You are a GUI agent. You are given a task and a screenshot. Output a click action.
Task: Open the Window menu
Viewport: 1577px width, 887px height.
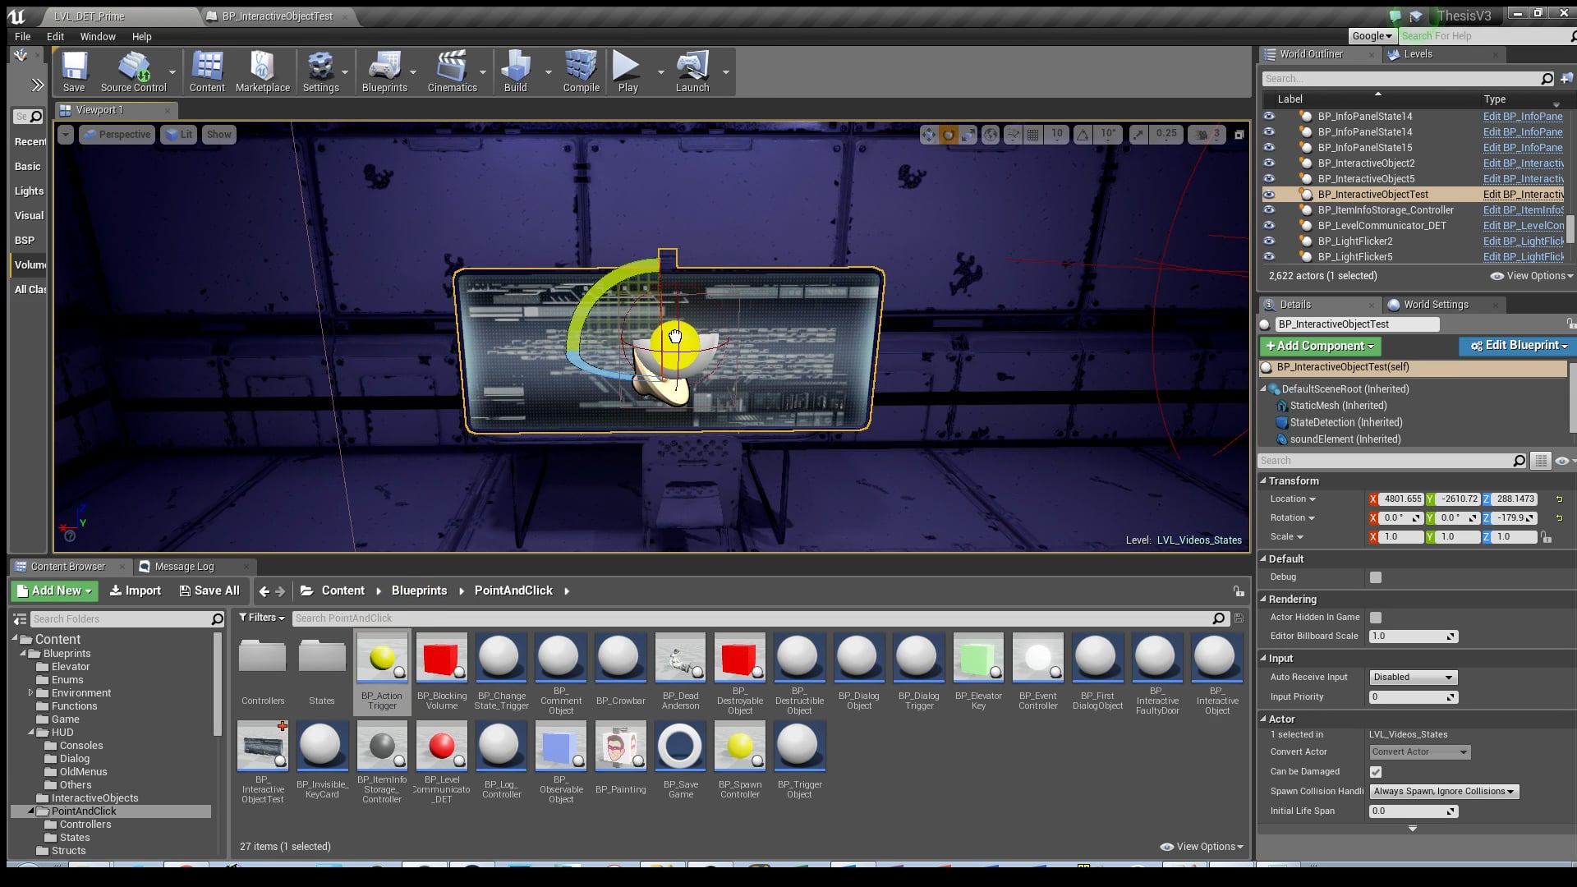pos(98,36)
